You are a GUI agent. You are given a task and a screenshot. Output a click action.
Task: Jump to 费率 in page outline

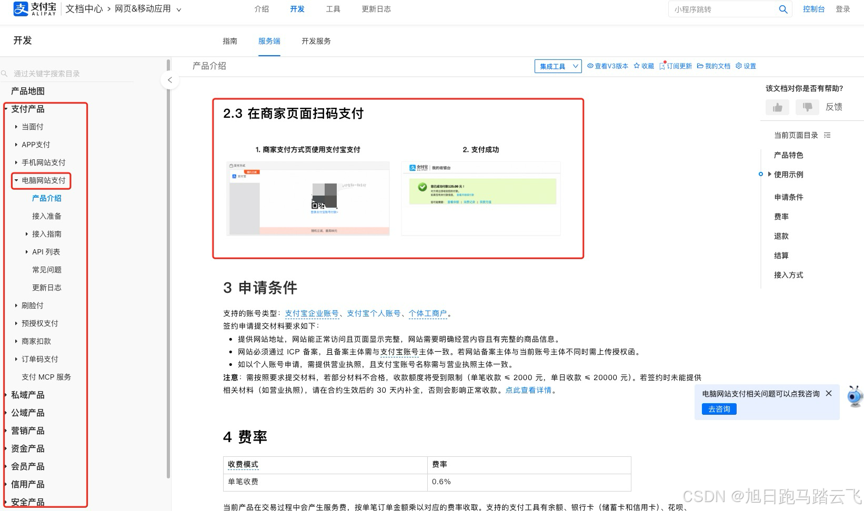[781, 217]
